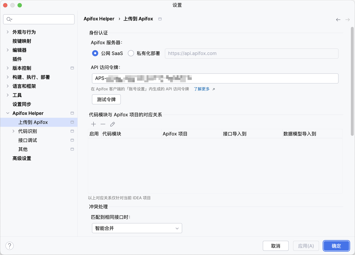Click the help question mark icon
355x255 pixels.
[9, 246]
